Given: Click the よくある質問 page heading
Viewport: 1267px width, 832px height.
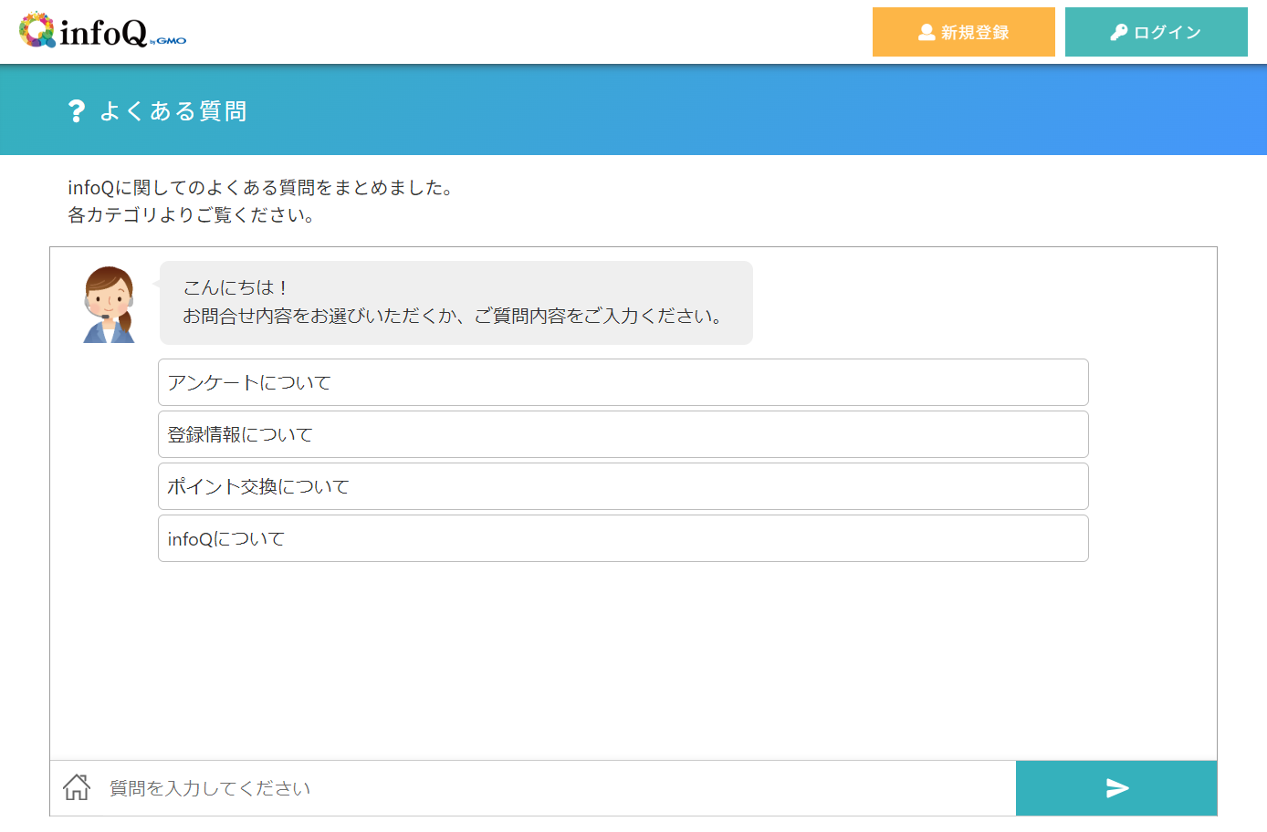Looking at the screenshot, I should pos(173,111).
